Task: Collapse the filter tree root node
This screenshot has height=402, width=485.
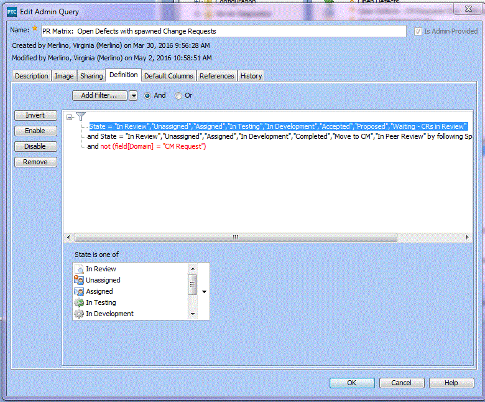Action: (69, 117)
